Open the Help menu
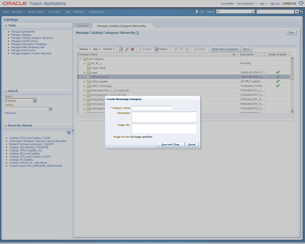 click(263, 3)
